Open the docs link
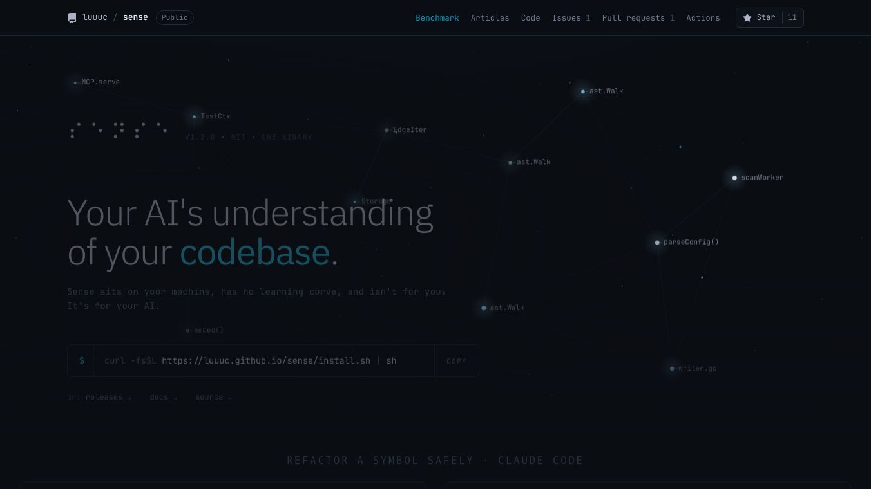This screenshot has height=489, width=871. 164,398
